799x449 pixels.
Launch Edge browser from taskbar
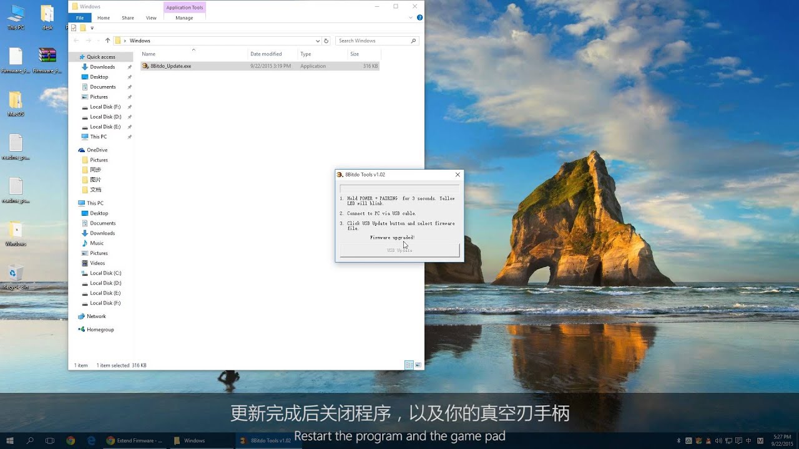91,440
